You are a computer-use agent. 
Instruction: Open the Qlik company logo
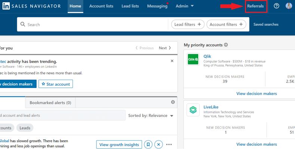pos(193,59)
